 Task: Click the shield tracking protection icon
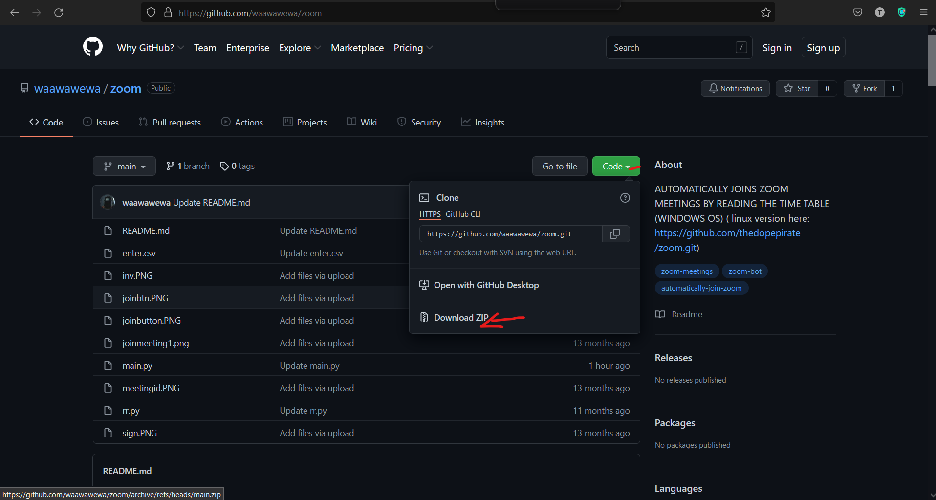151,13
